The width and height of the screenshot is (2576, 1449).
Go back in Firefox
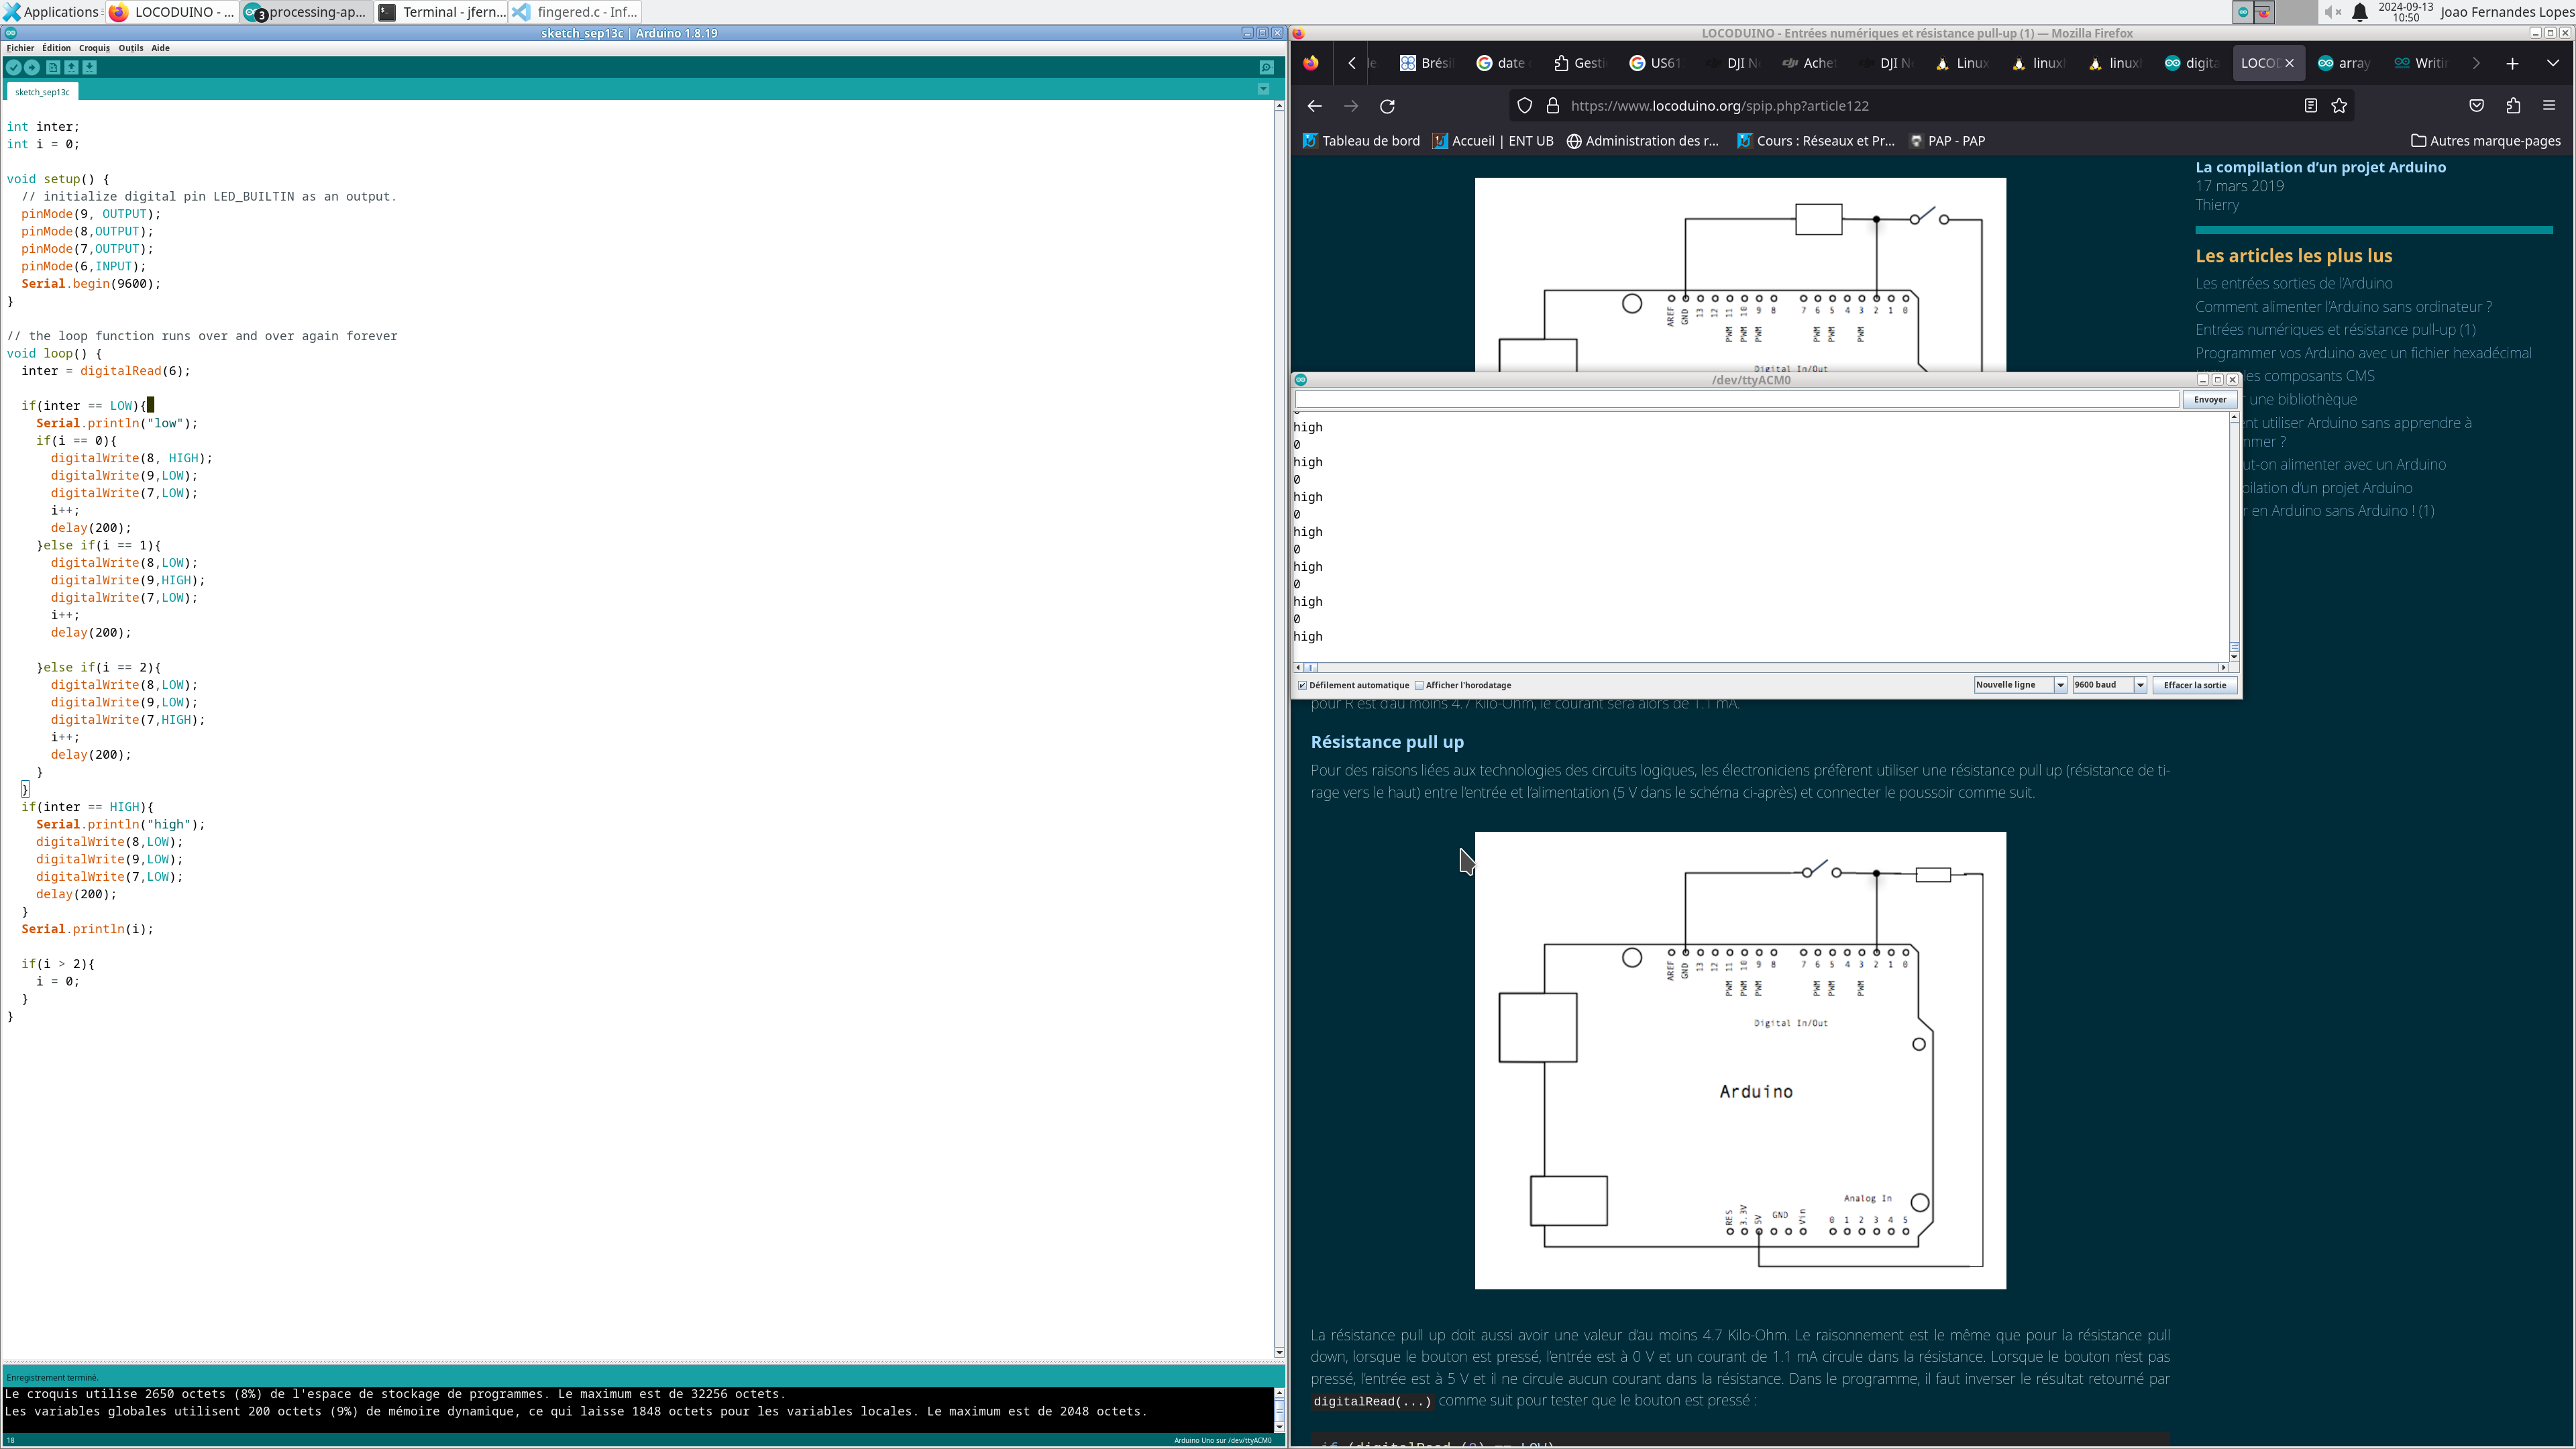click(1314, 106)
